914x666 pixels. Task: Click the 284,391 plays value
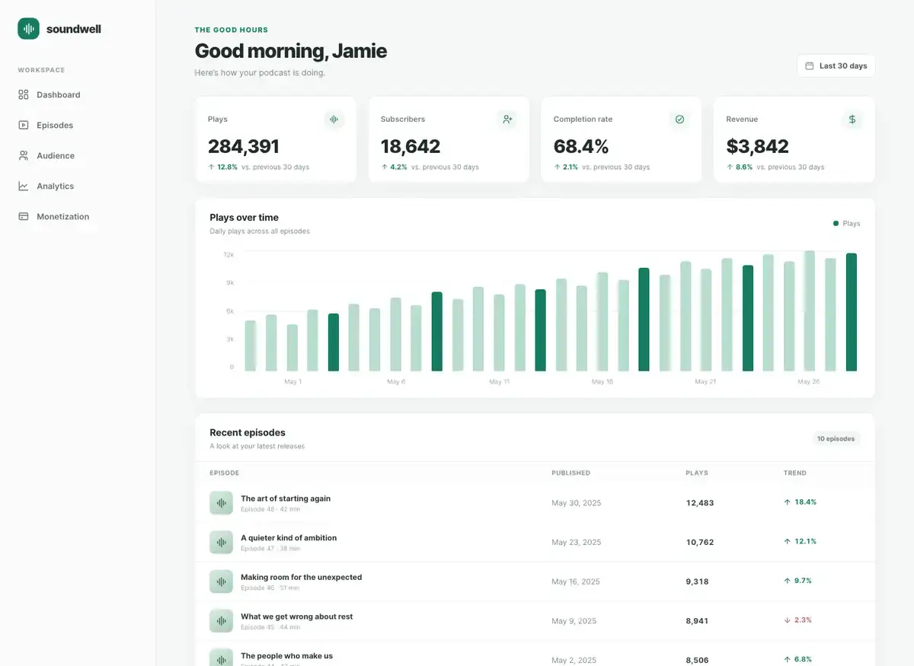point(244,146)
